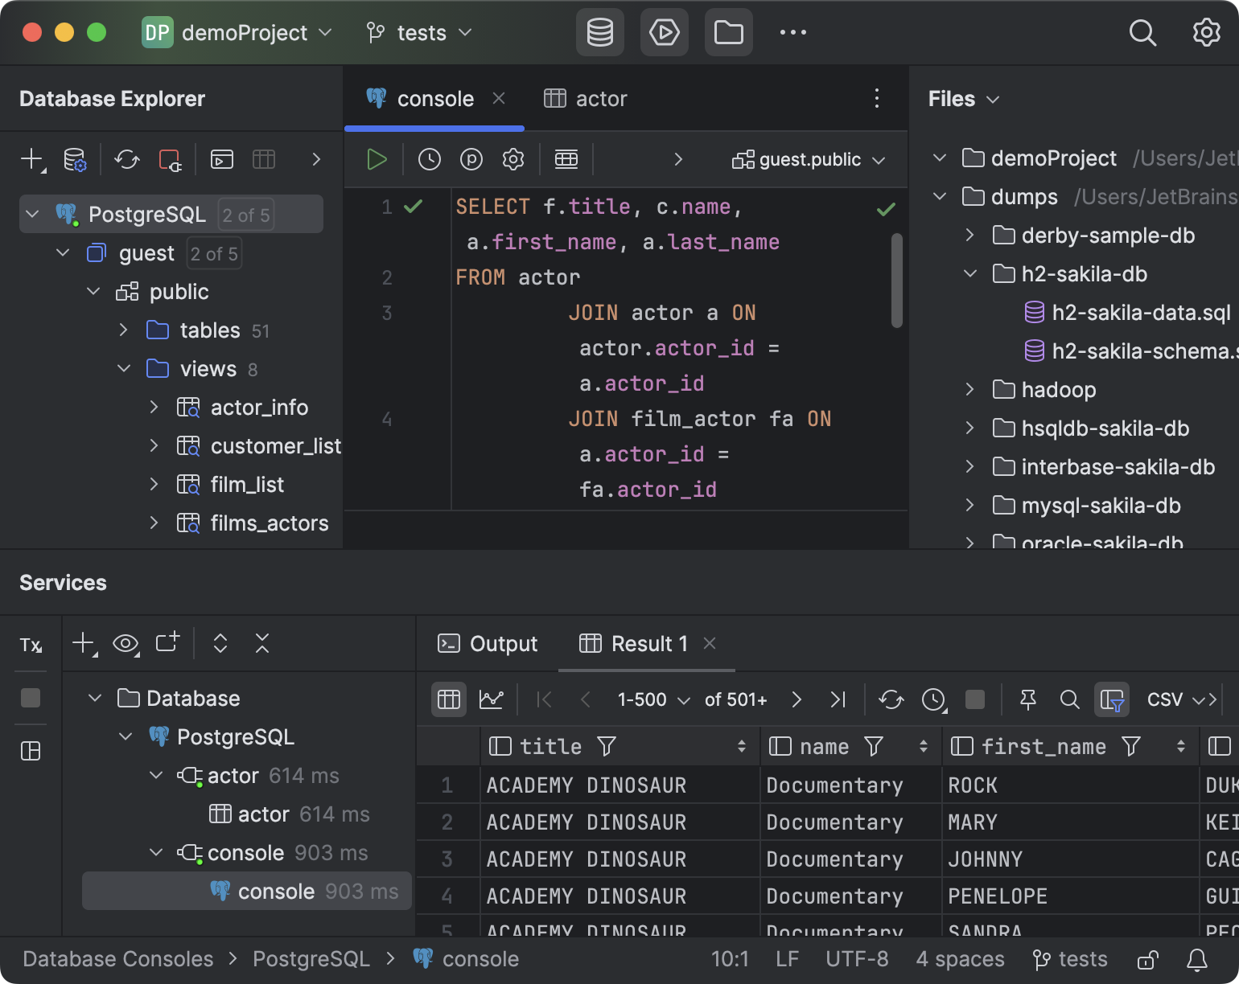Open Data Source Properties in Database Explorer

(74, 159)
